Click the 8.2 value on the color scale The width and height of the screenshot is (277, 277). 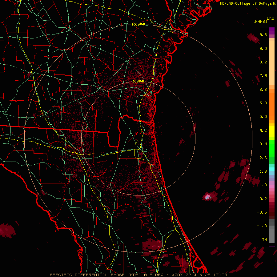pos(263,62)
